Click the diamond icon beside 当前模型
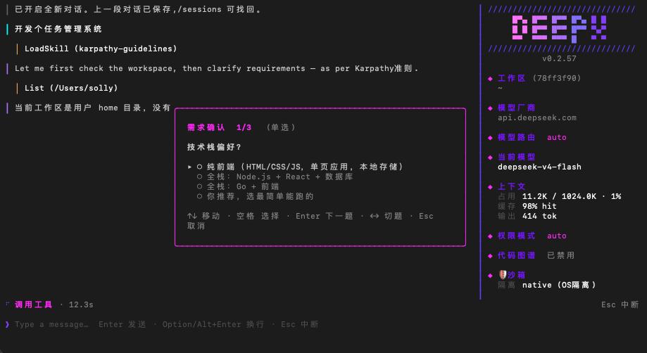Viewport: 647px width, 353px height. (x=490, y=158)
